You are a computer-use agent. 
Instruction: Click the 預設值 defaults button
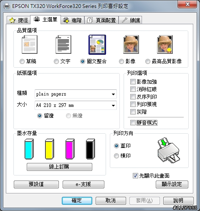(36, 184)
